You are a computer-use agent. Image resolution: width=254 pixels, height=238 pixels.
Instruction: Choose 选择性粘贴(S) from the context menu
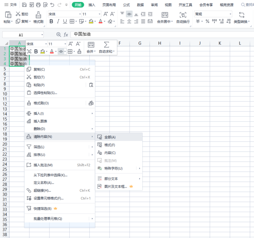(x=60, y=93)
